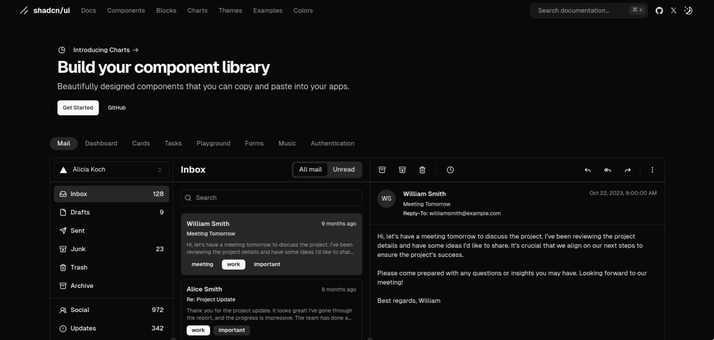The height and width of the screenshot is (340, 714).
Task: Click the Snooze clock icon
Action: (450, 170)
